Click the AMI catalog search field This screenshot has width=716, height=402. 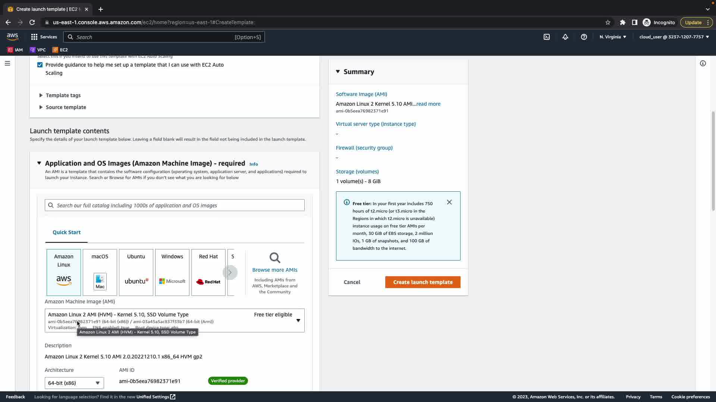(175, 205)
